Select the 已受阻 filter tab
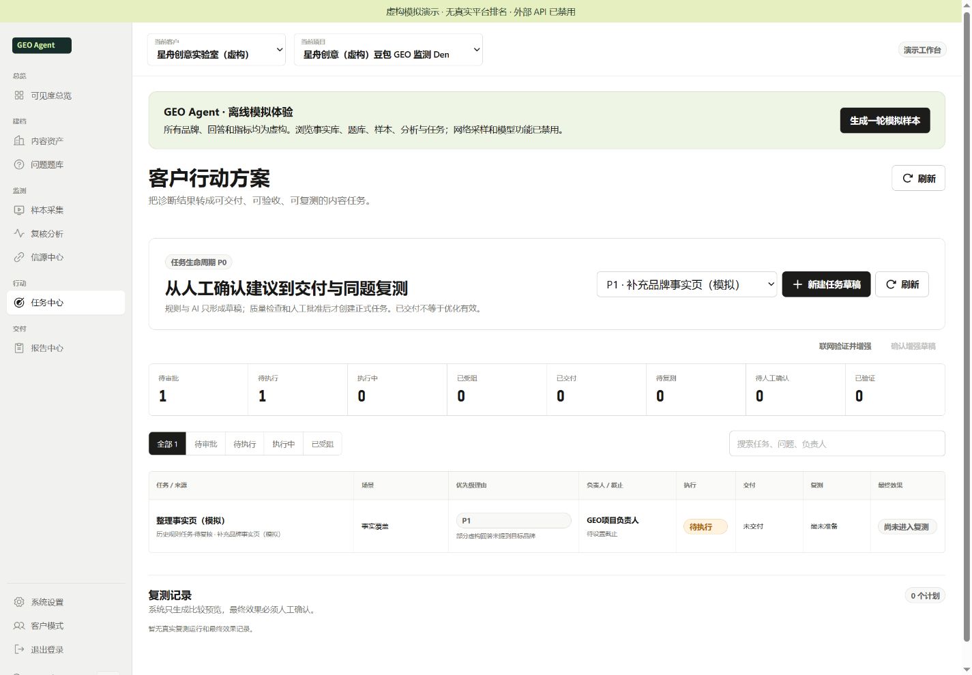Viewport: 972px width, 675px height. (322, 444)
